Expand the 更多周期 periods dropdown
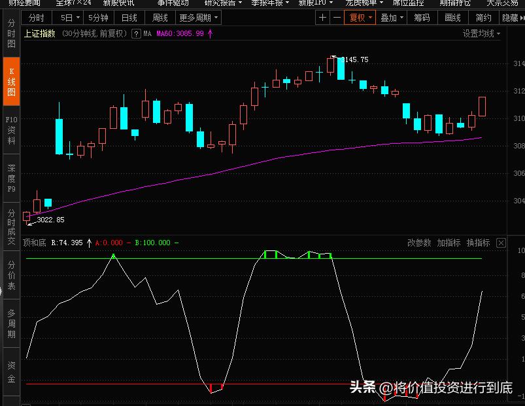Image resolution: width=525 pixels, height=406 pixels. (x=197, y=18)
